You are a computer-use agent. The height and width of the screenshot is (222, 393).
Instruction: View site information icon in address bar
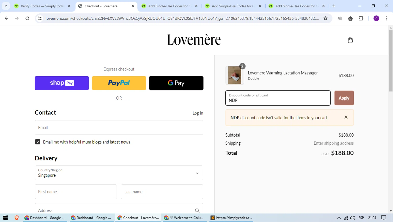click(40, 18)
